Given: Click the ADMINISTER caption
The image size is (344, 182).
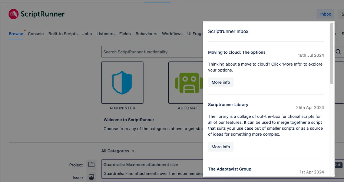Looking at the screenshot, I should pyautogui.click(x=122, y=108).
